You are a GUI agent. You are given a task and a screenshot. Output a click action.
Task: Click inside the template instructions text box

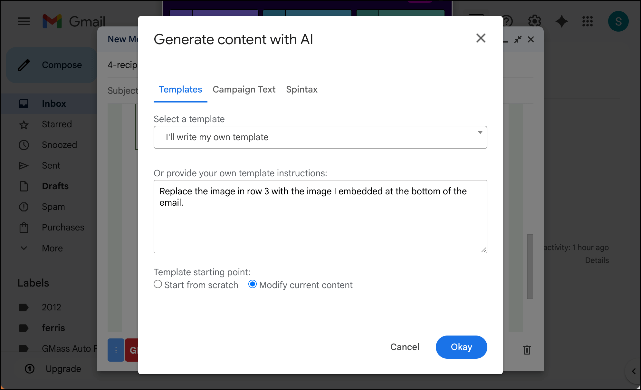pos(320,226)
